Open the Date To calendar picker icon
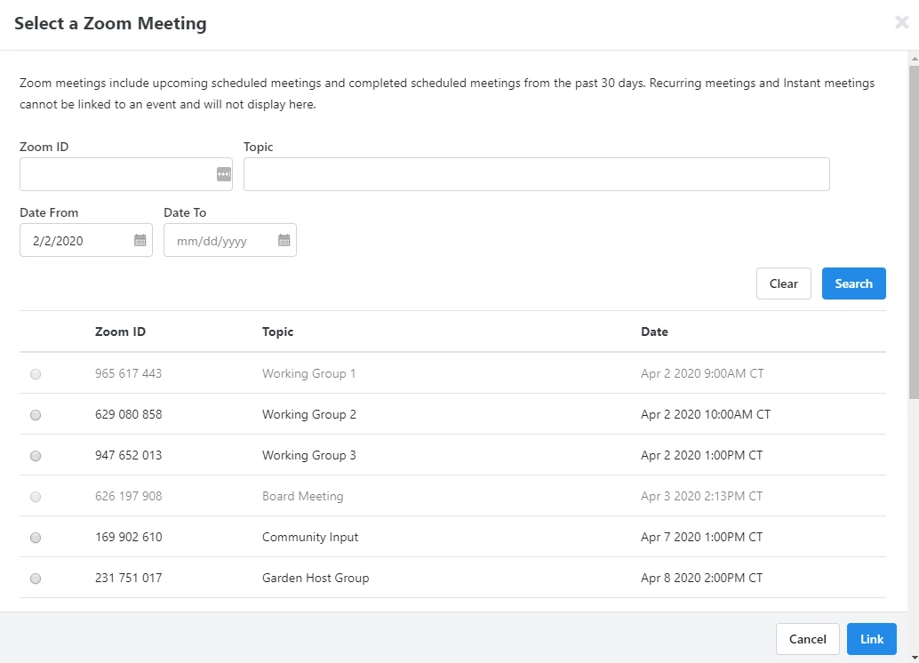The image size is (919, 663). click(284, 240)
